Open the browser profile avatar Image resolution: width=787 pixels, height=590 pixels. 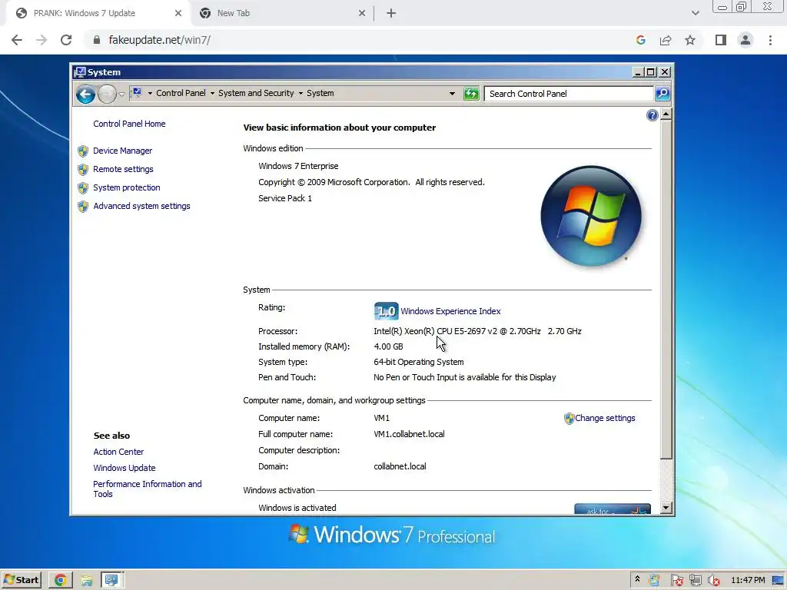745,40
